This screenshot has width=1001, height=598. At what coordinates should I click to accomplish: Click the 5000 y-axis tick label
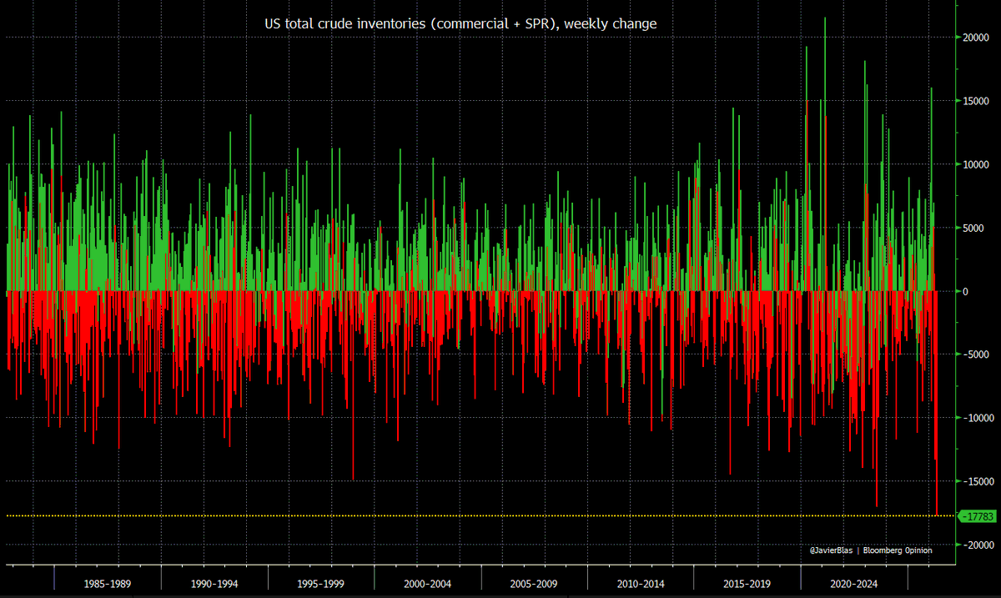click(973, 228)
